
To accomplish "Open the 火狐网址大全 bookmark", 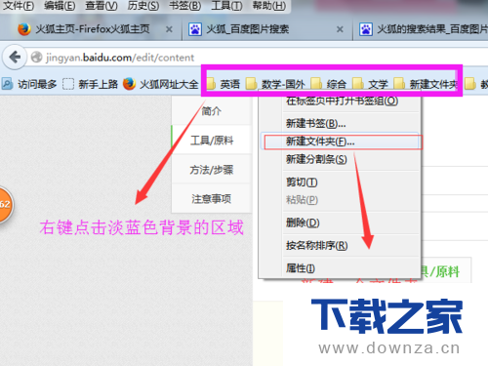I will coord(161,84).
